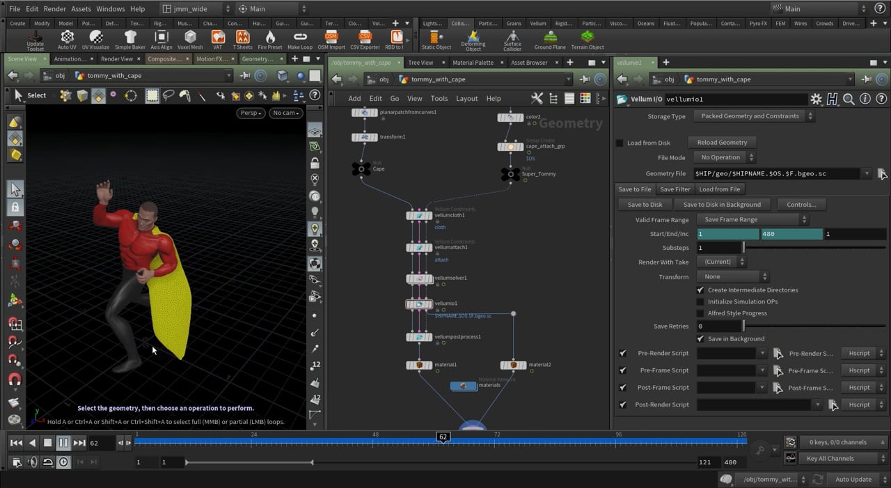Open the Persp camera view dropdown
Image resolution: width=891 pixels, height=488 pixels.
(x=249, y=112)
